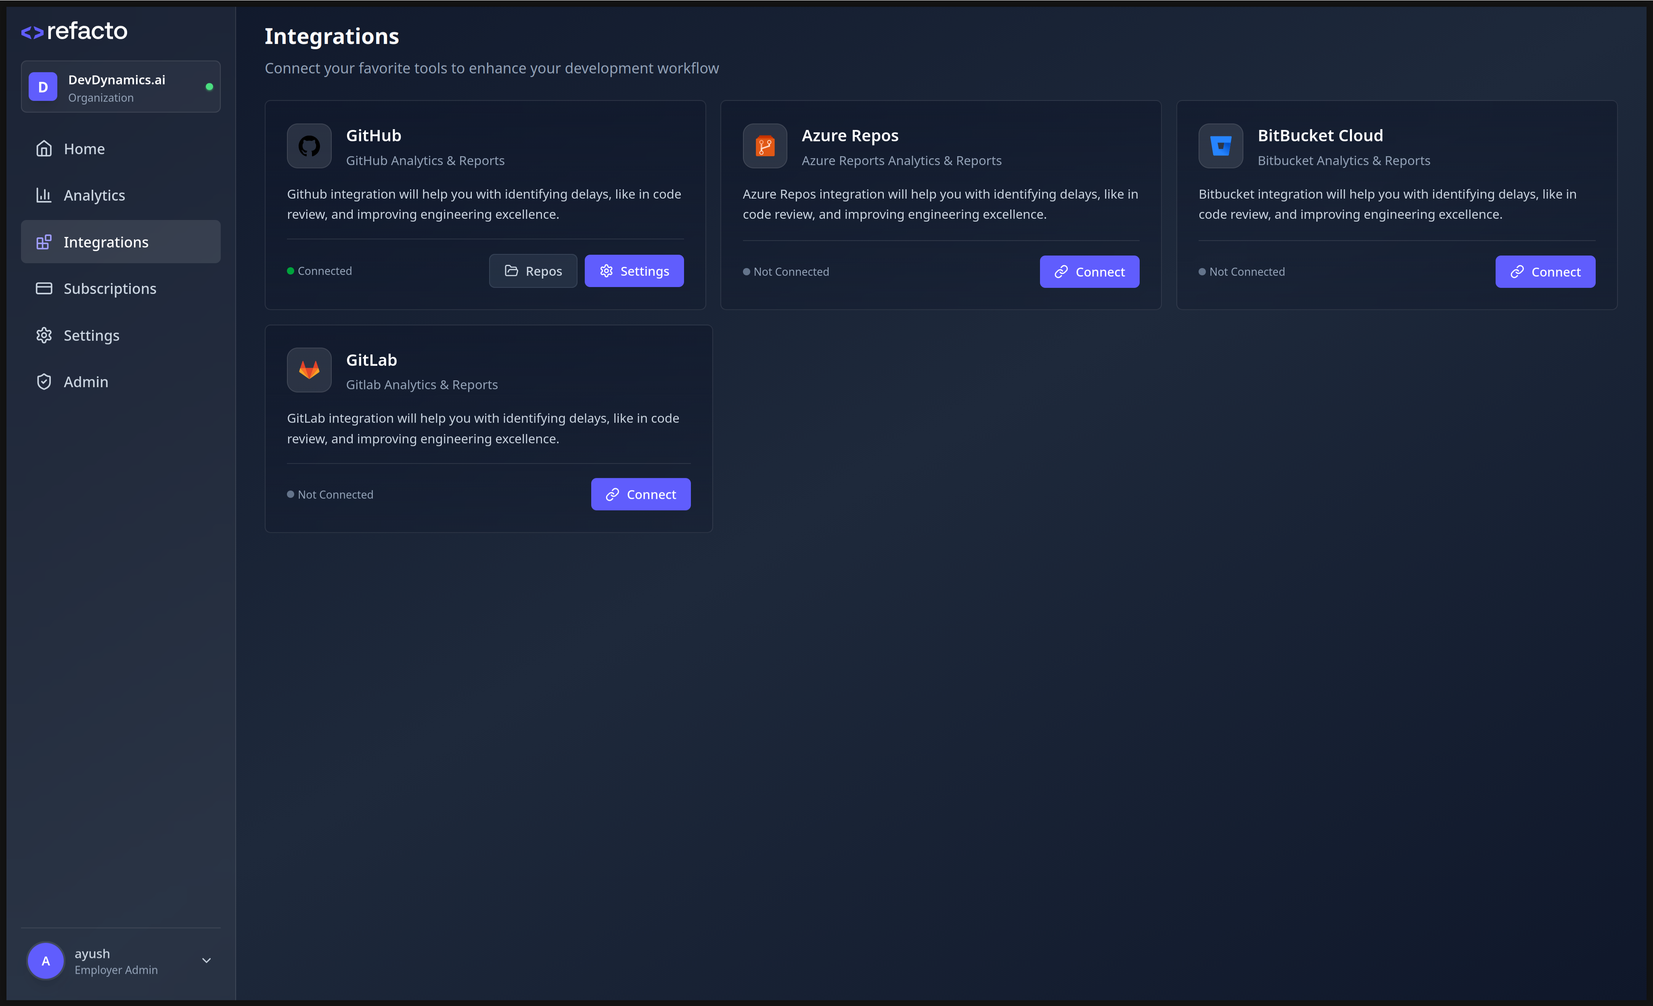Expand the ayush account menu chevron
This screenshot has width=1653, height=1006.
207,960
